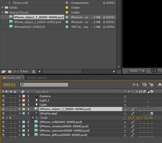Click the Label tag column header icon
Viewport: 162px width, 143px height.
coord(23,91)
